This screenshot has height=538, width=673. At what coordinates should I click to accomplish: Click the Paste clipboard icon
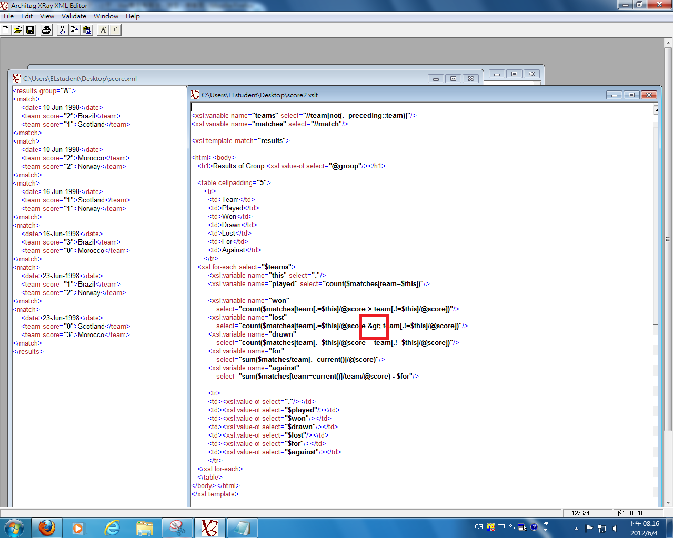pos(87,30)
